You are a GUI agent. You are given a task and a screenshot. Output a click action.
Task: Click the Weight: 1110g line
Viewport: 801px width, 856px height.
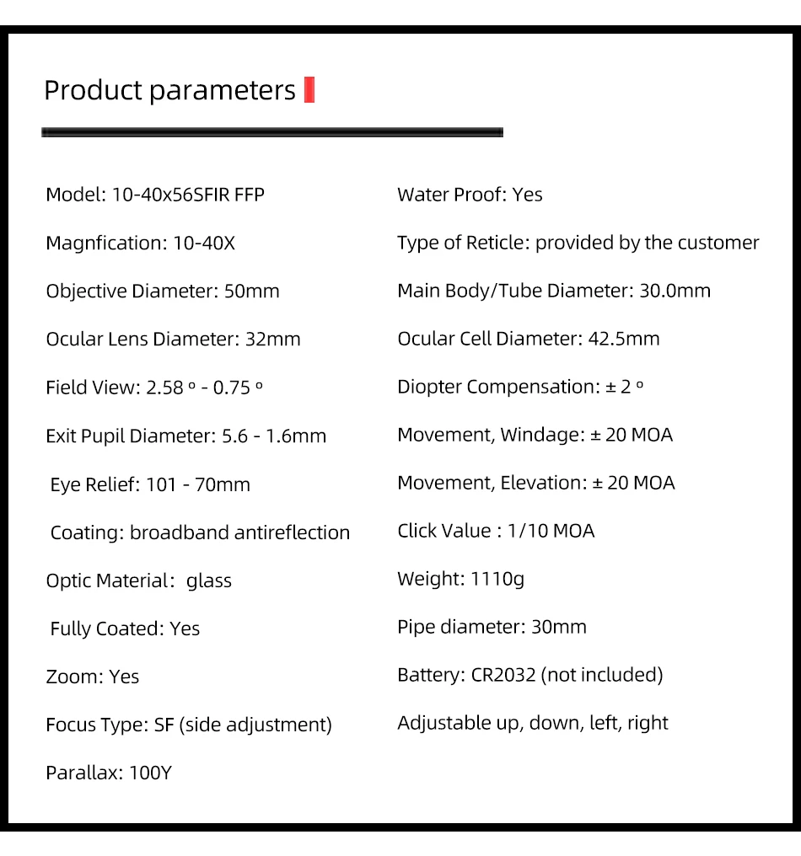coord(460,579)
